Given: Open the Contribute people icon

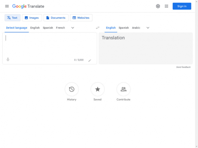Looking at the screenshot, I should coord(123,89).
